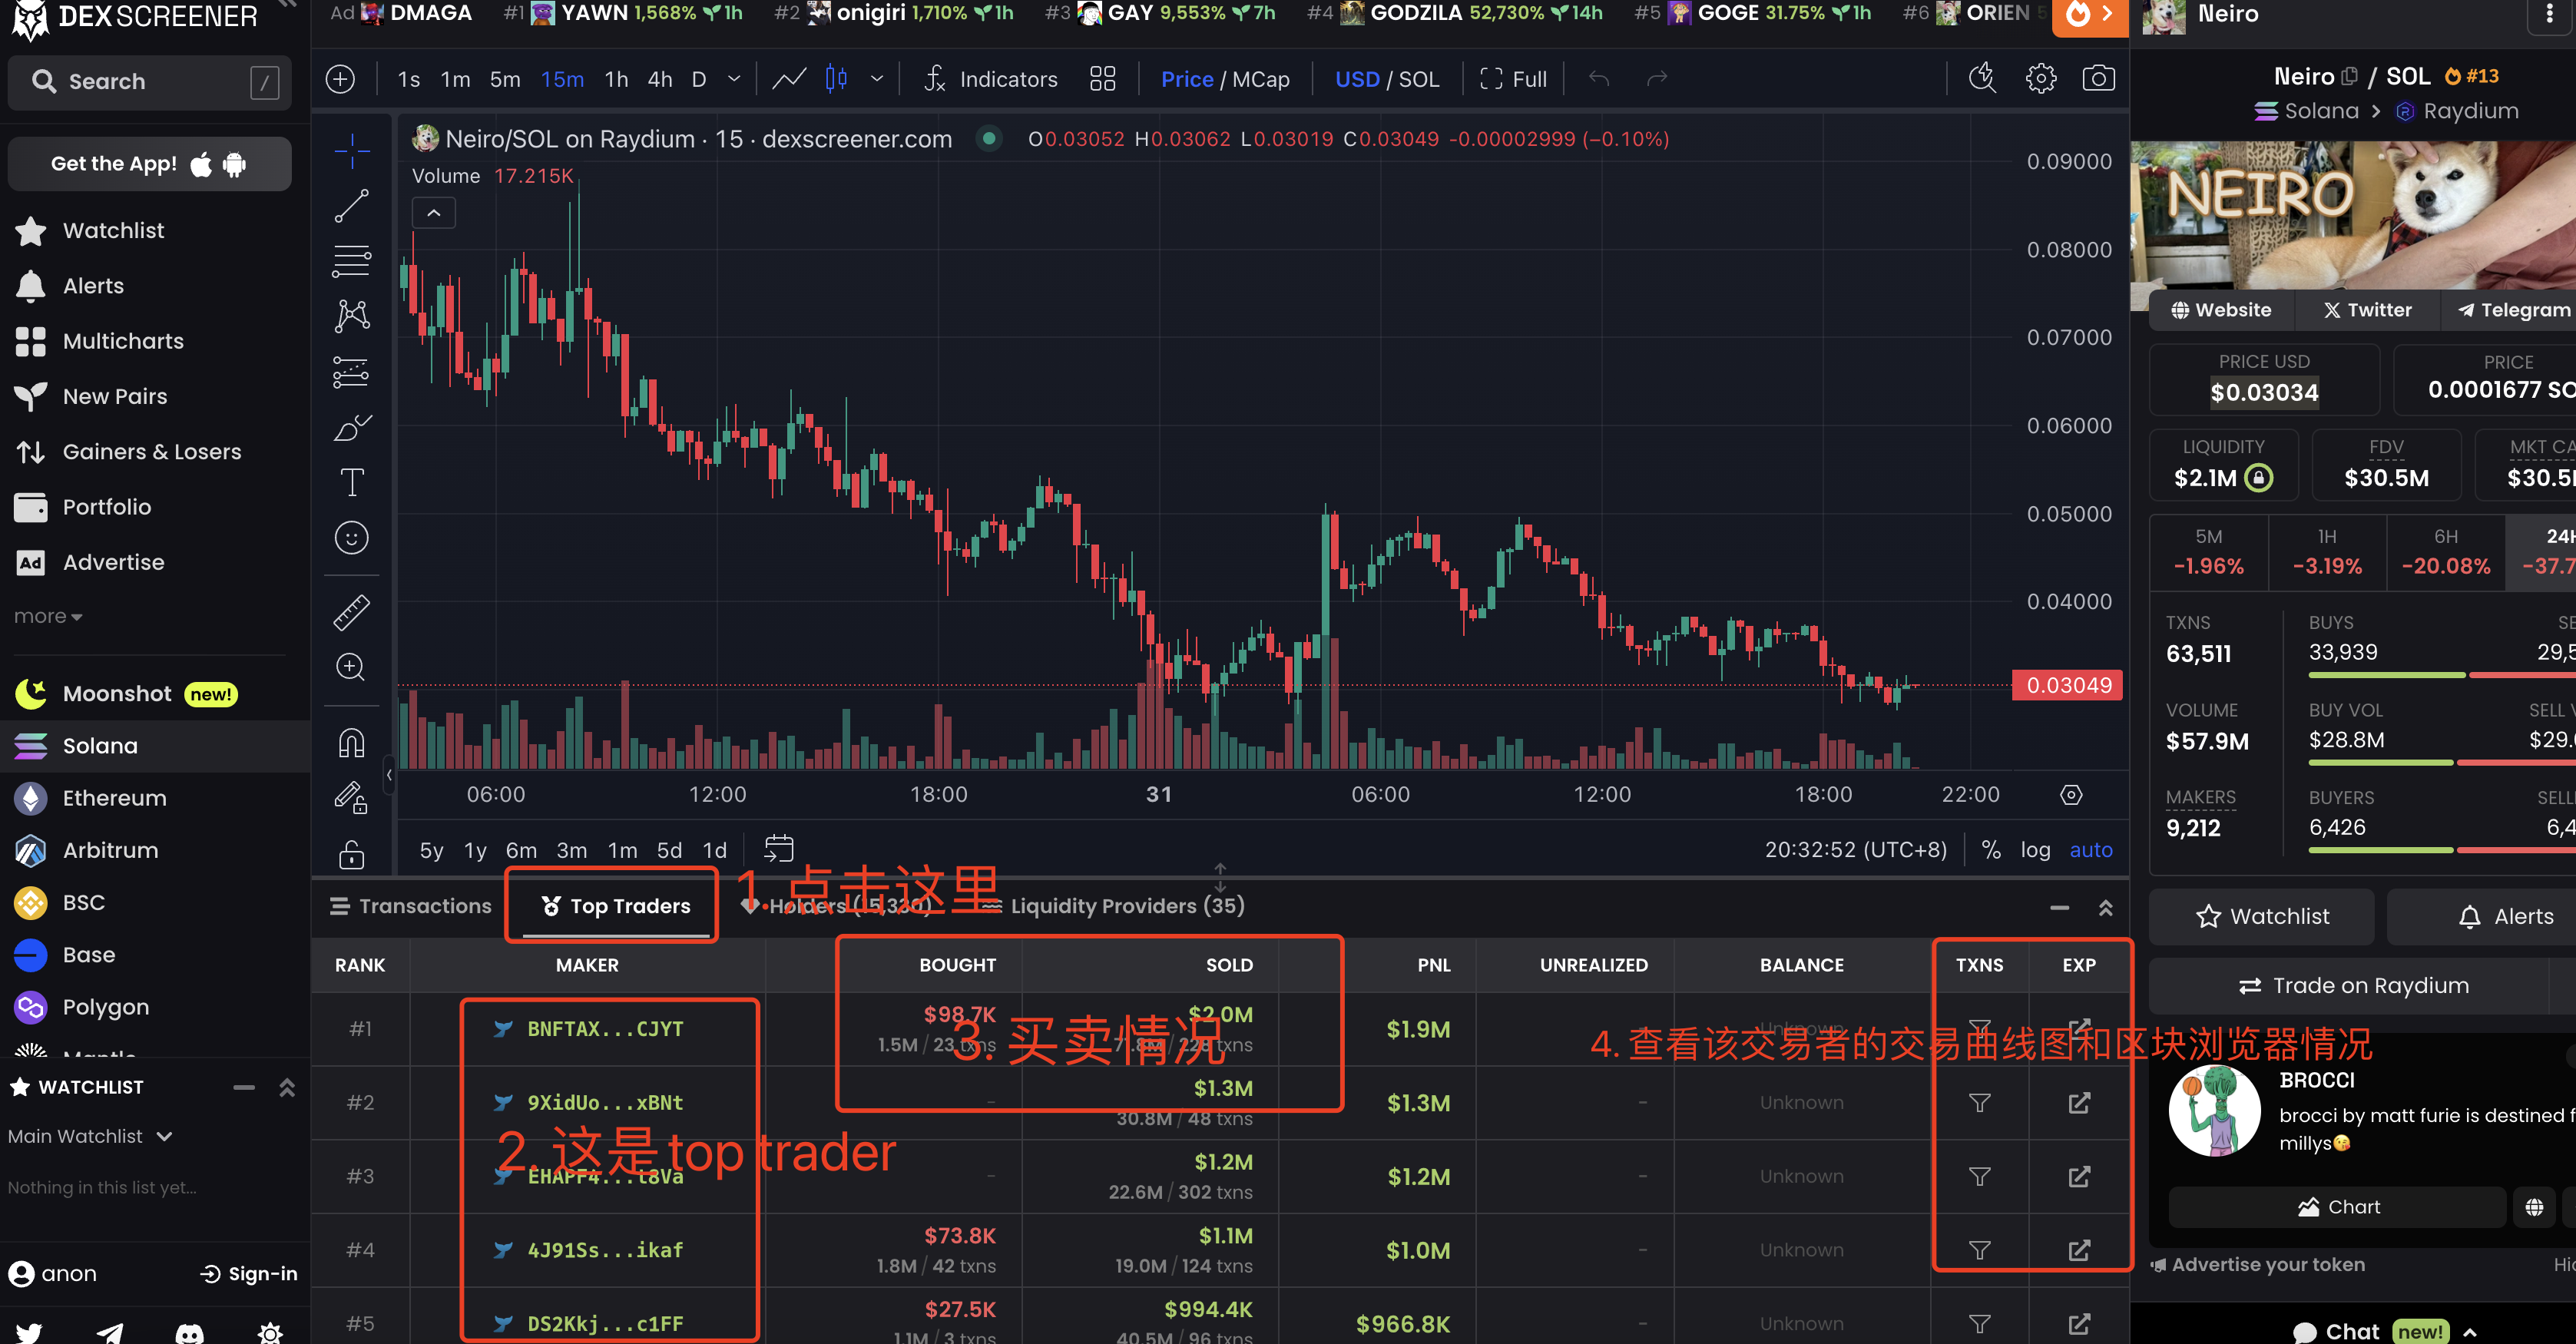
Task: Select the 6H price change period
Action: [x=2446, y=553]
